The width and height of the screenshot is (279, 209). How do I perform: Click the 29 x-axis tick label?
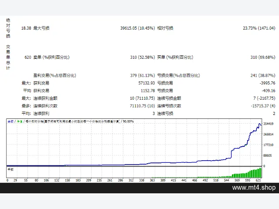15,180
